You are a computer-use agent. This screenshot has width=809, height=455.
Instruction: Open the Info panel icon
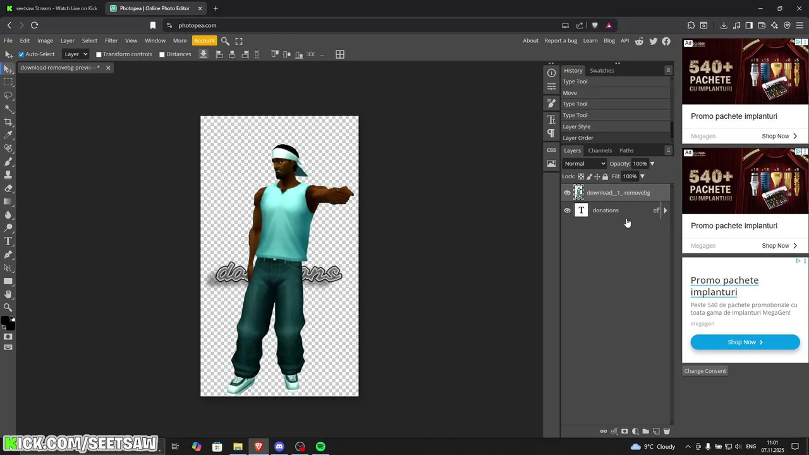pos(552,73)
